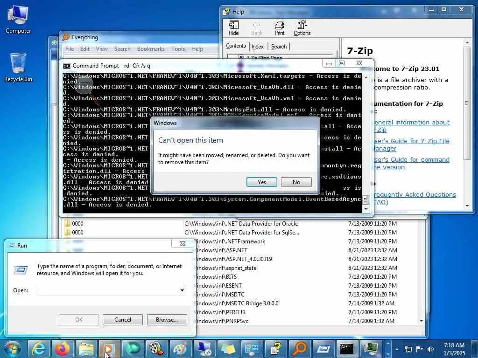
Task: Open User's Guide for 7-Zip File Manager link
Action: point(412,145)
